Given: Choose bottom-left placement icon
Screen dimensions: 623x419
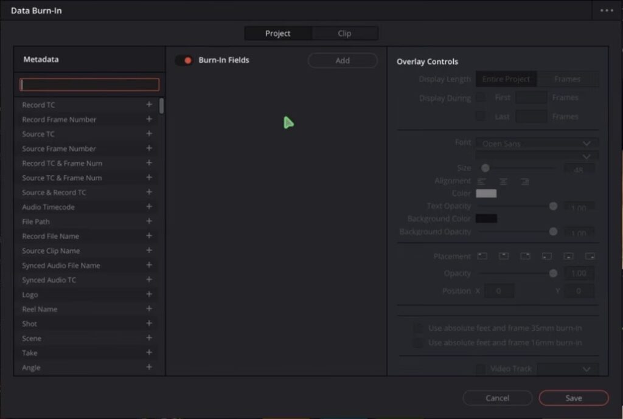Looking at the screenshot, I should [x=547, y=256].
